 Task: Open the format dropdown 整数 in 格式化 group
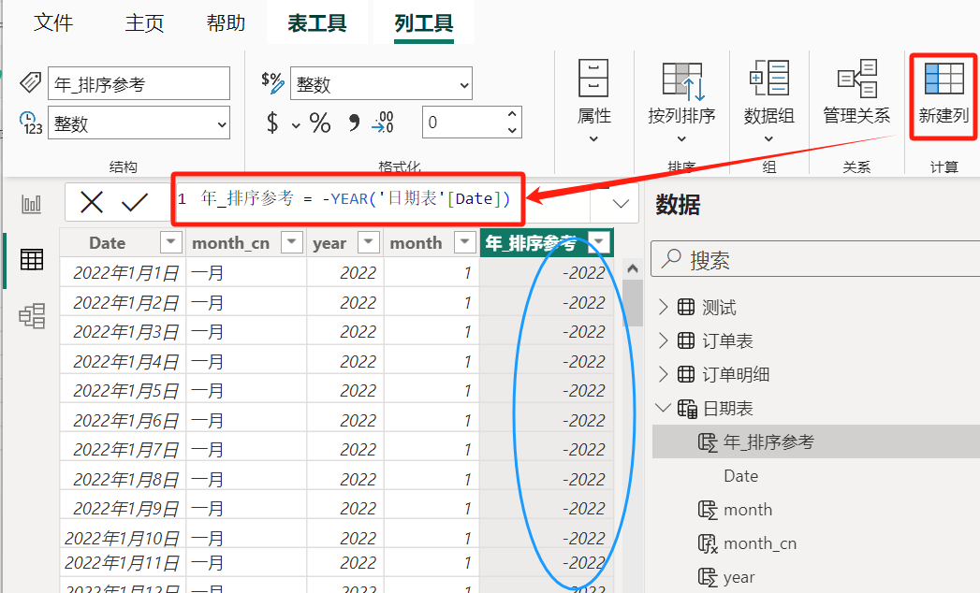point(381,84)
